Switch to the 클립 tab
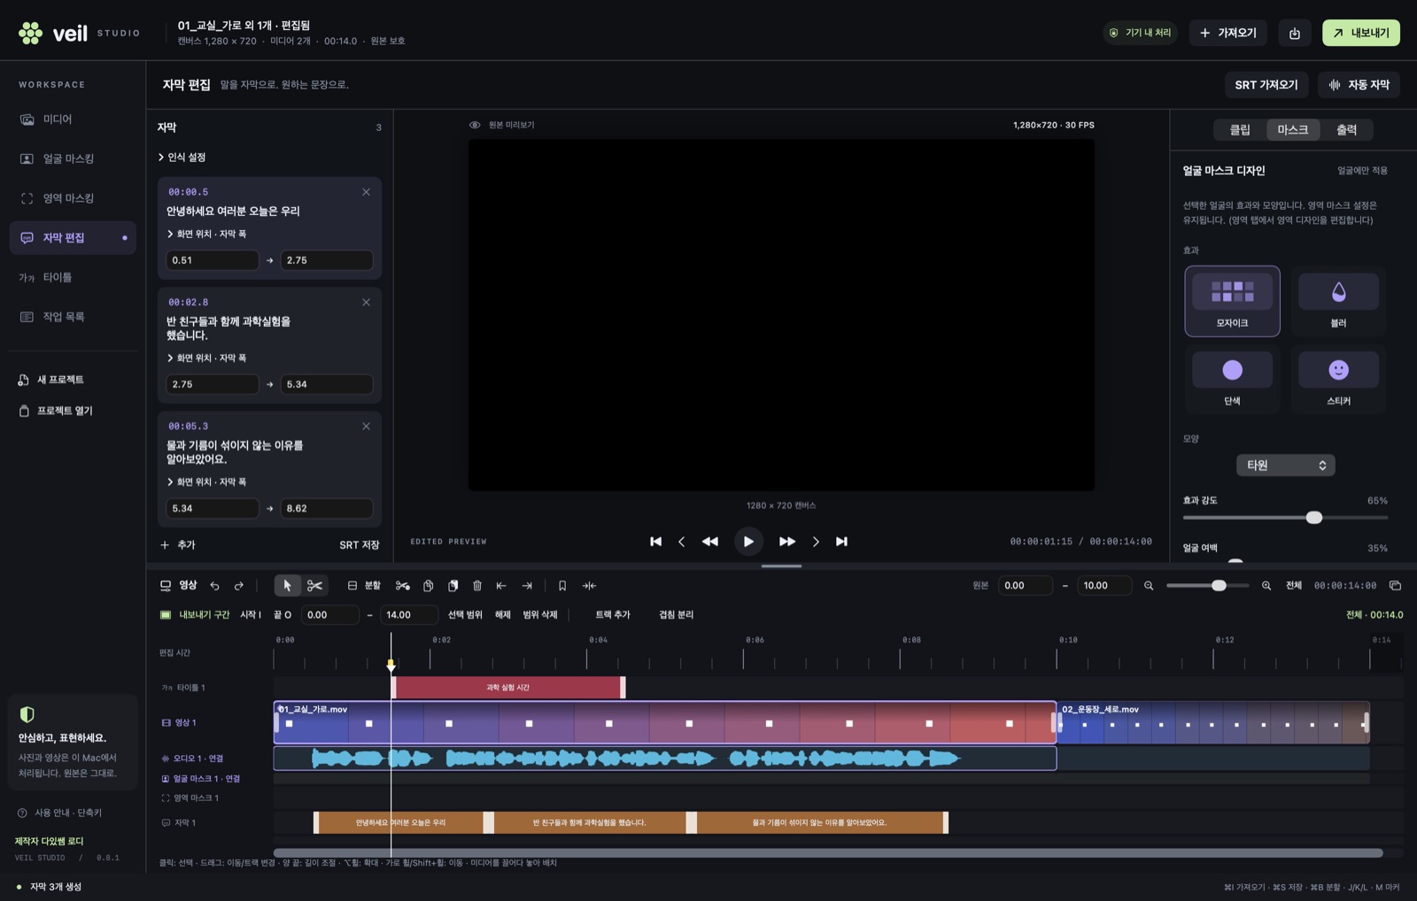 1240,130
